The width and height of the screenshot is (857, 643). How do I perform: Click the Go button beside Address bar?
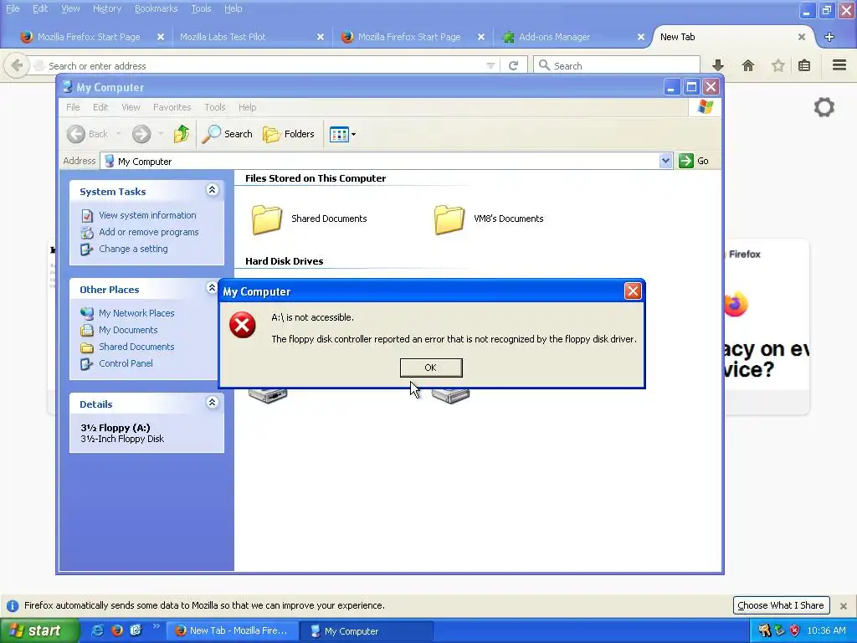pyautogui.click(x=694, y=161)
